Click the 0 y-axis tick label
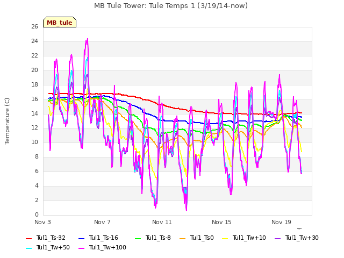 coord(37,215)
